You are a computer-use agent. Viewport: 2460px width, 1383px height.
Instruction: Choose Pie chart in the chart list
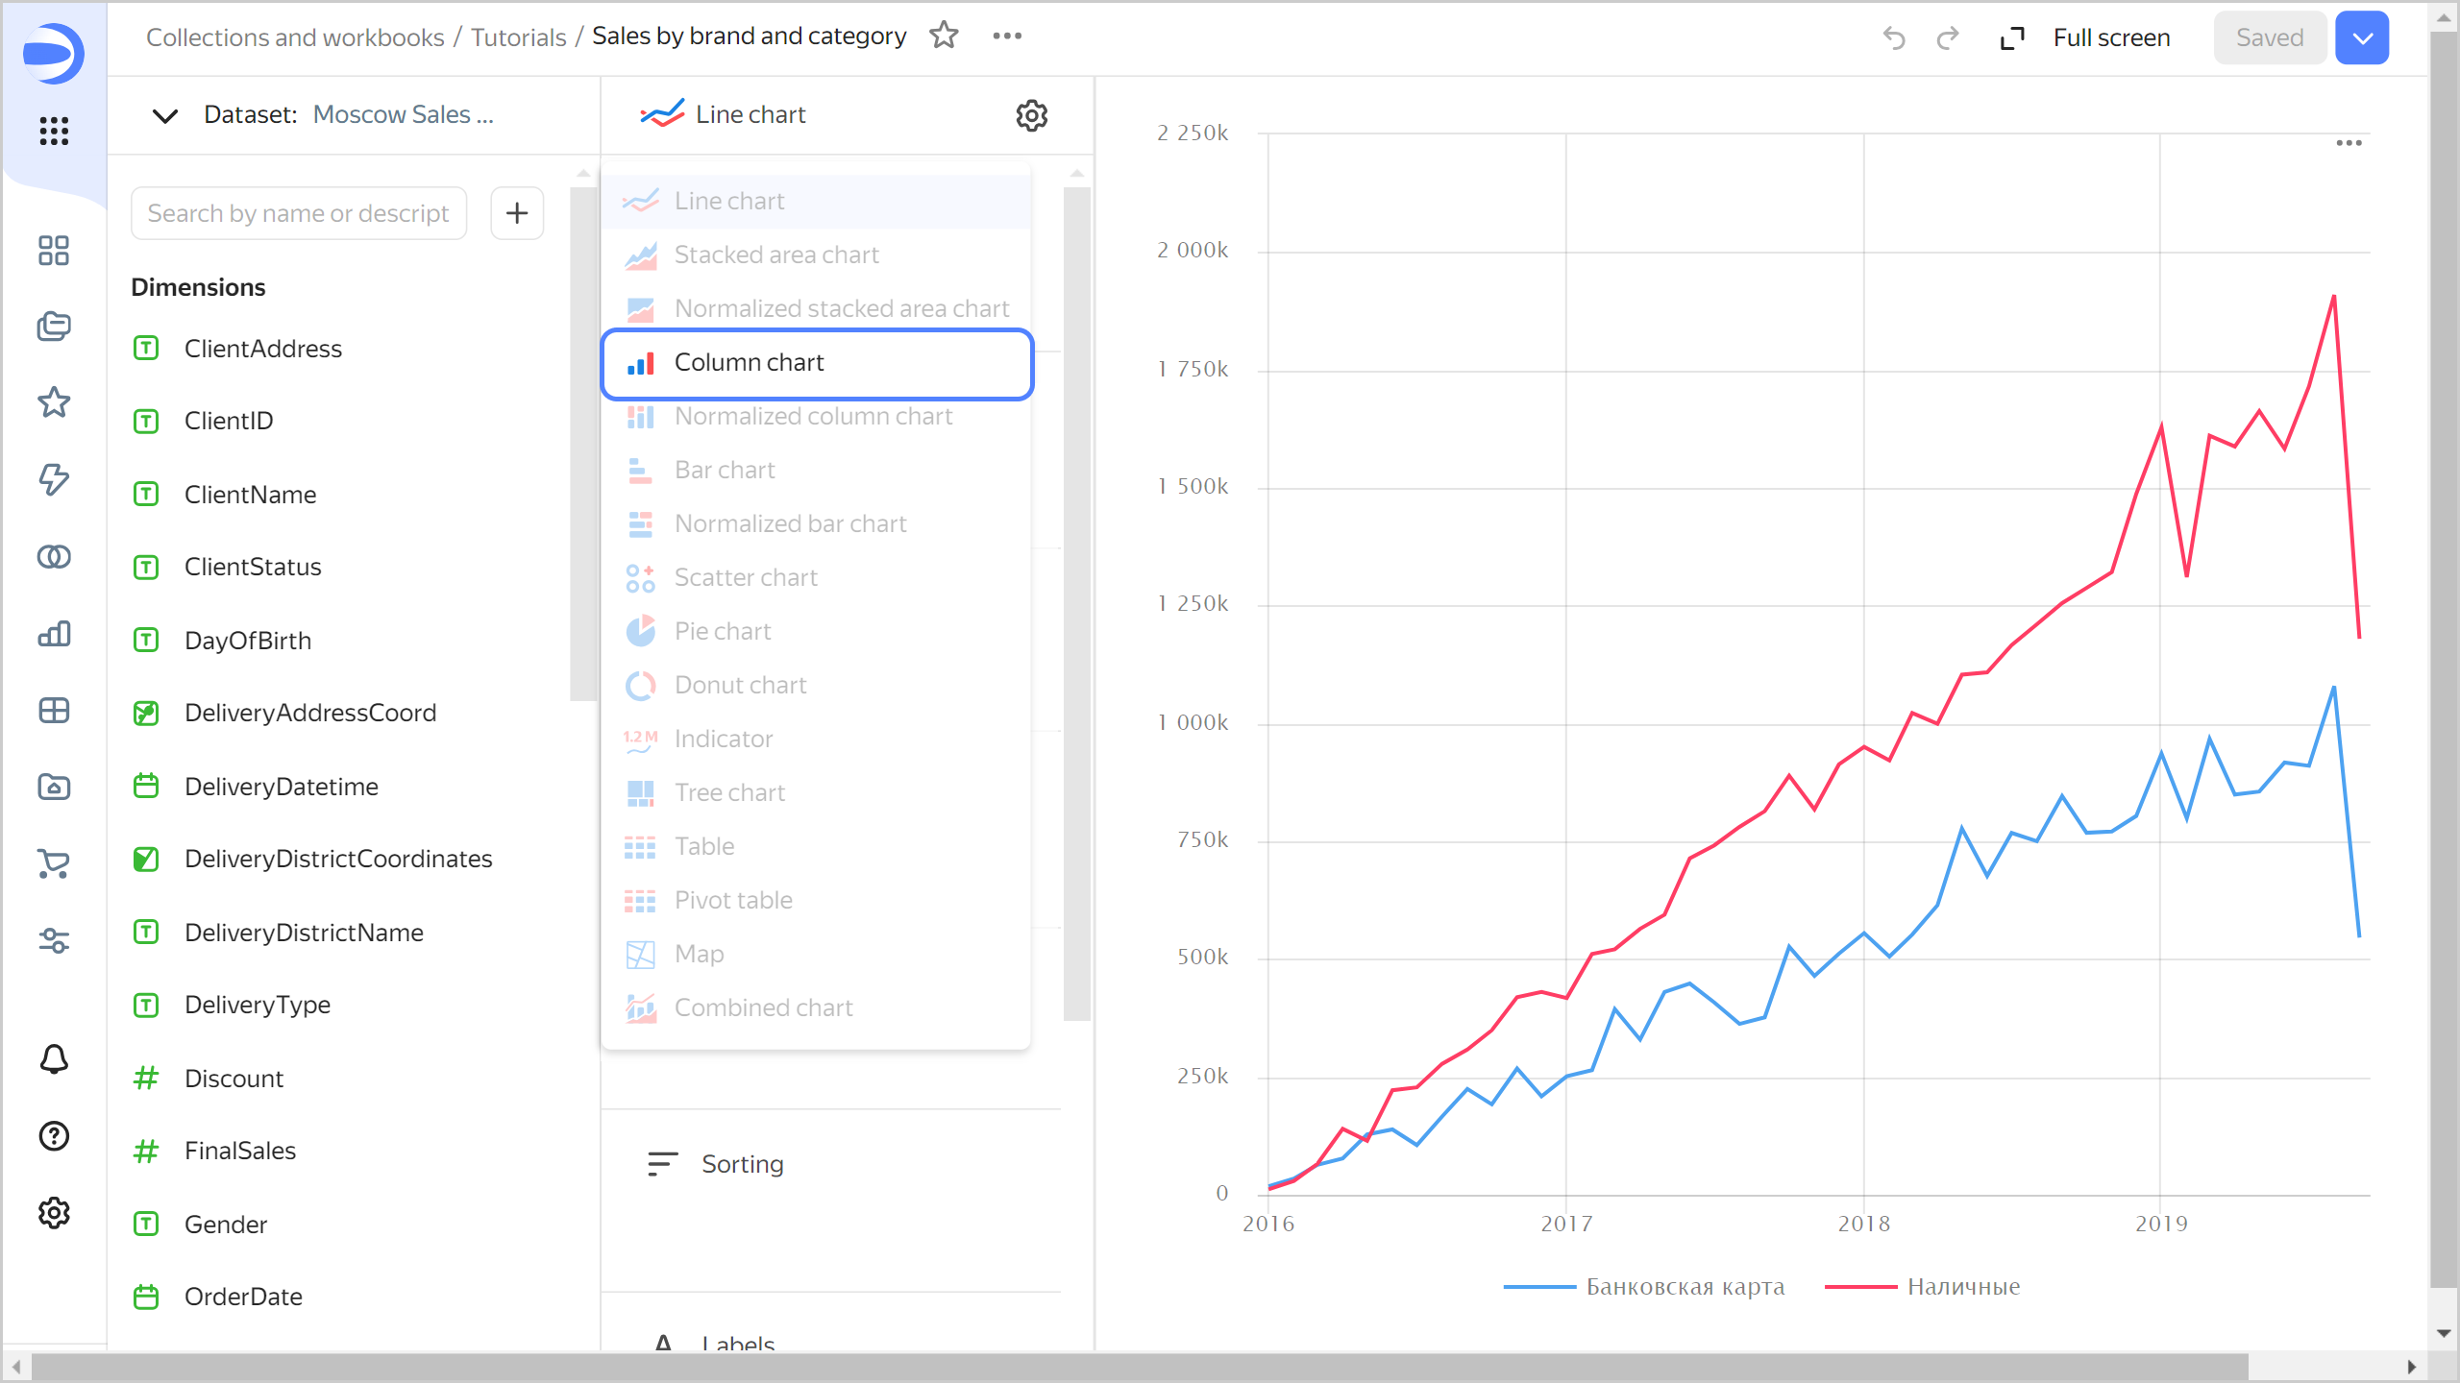pyautogui.click(x=722, y=631)
